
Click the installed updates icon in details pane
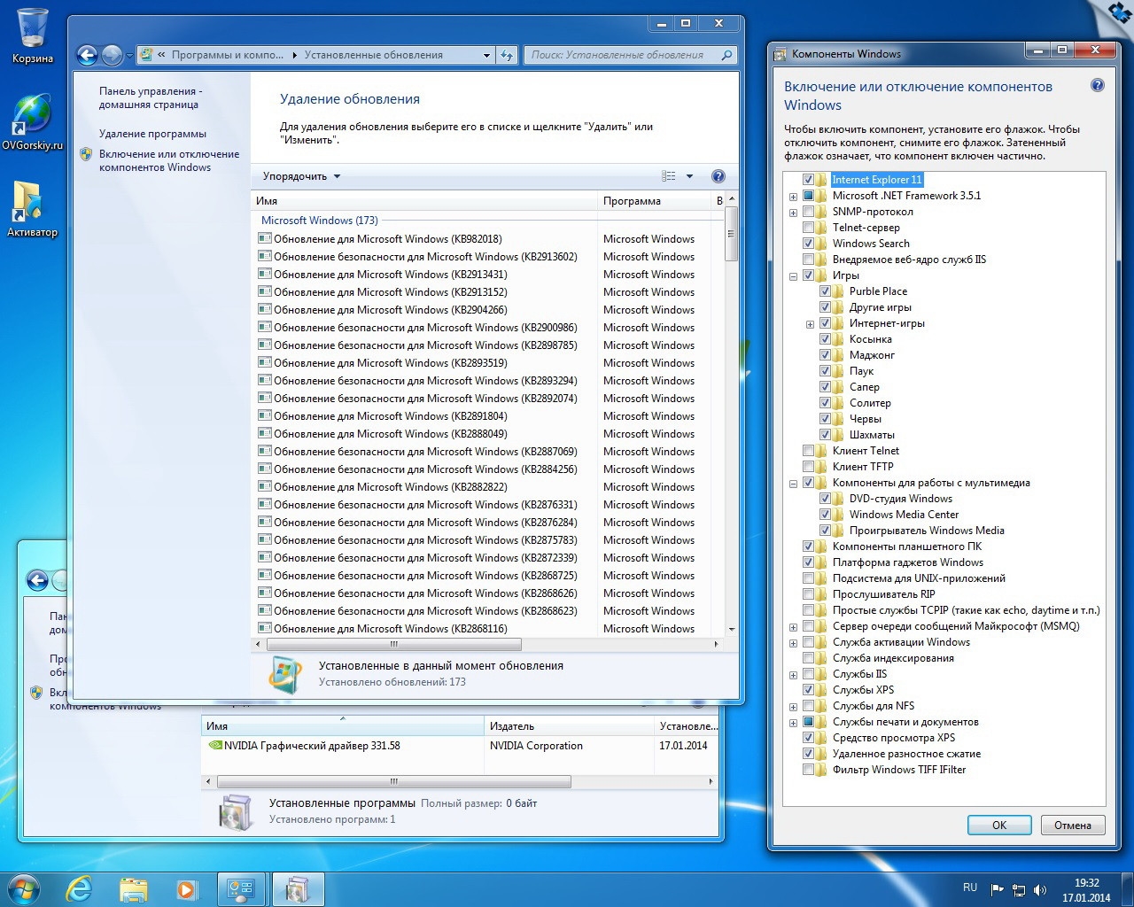285,674
